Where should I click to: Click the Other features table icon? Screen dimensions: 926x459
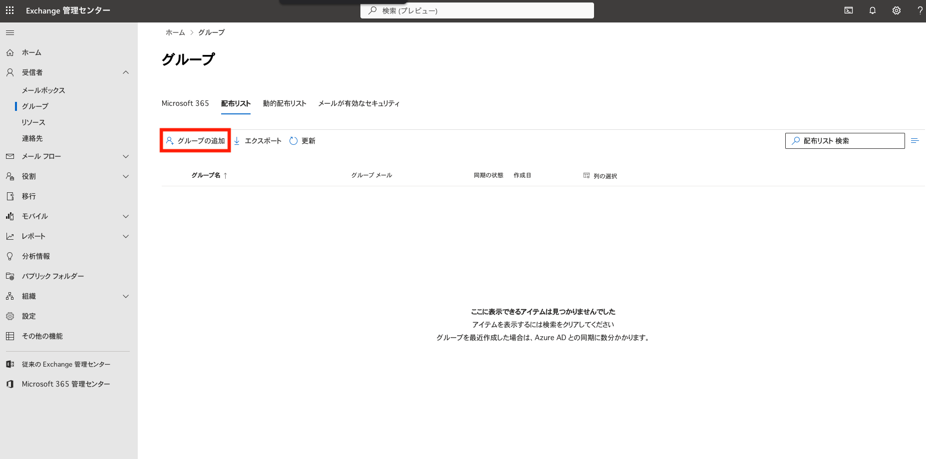[x=10, y=336]
